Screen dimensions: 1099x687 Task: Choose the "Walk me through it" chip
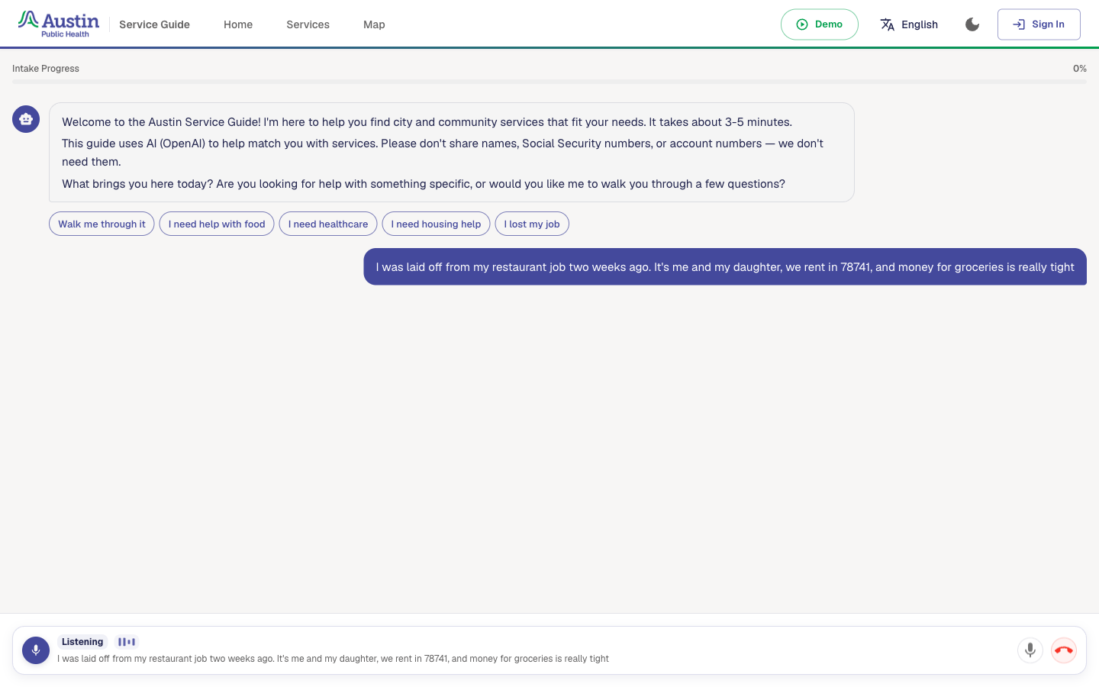click(102, 224)
